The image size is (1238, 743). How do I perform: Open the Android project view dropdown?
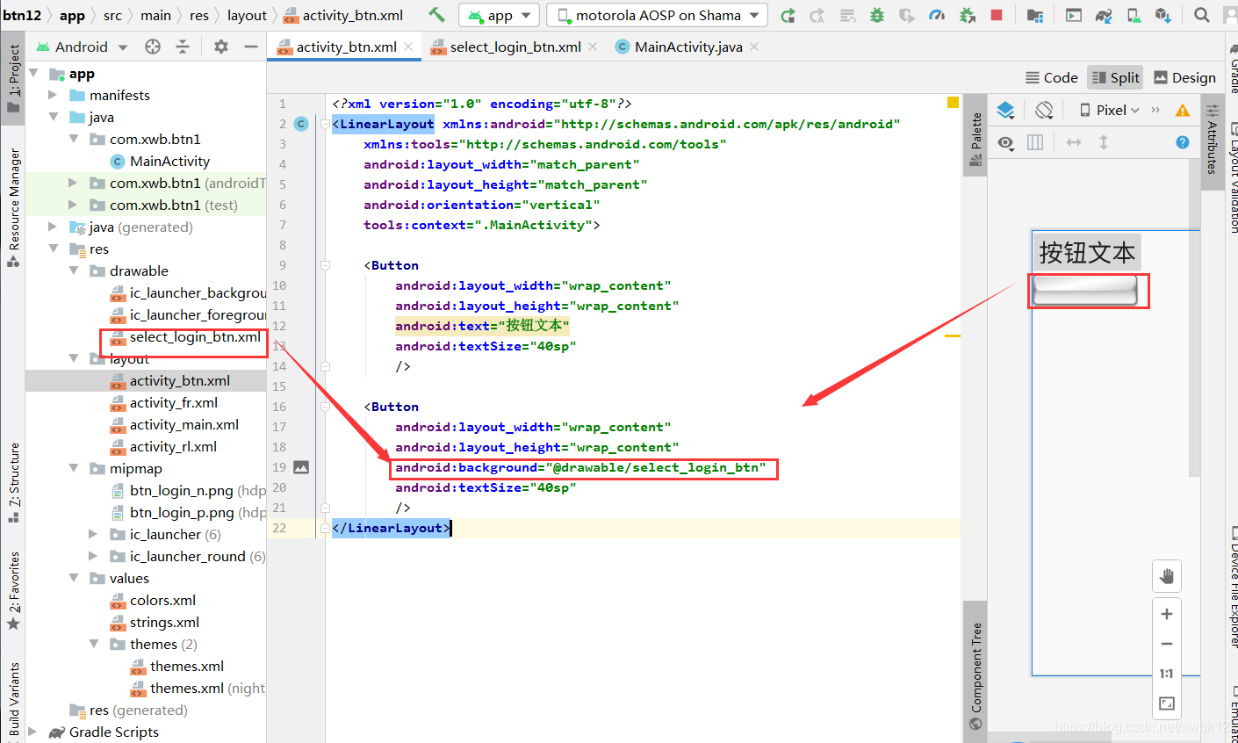coord(83,47)
